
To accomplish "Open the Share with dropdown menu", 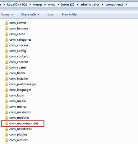I will click(30, 14).
